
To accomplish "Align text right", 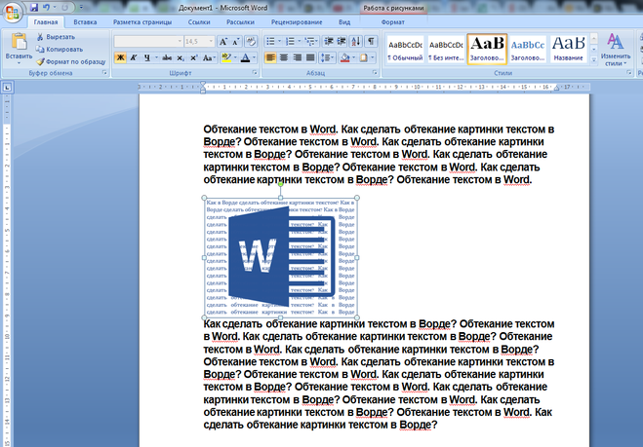I will point(297,57).
